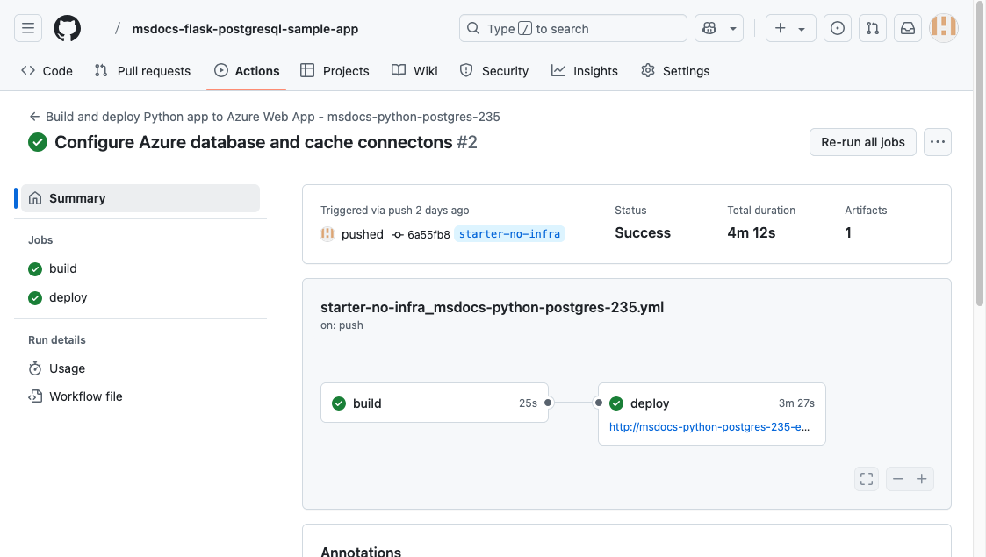This screenshot has width=986, height=557.
Task: Focus the Type / to search field
Action: 572,27
